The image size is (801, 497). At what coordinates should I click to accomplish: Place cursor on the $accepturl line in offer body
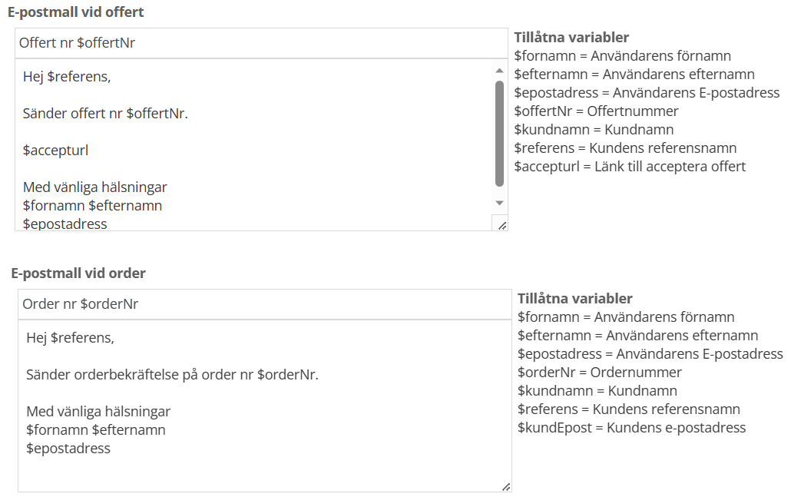point(55,151)
